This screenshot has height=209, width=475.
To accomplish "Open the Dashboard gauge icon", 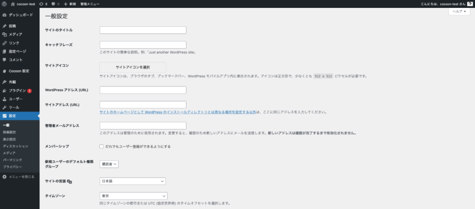I will click(4, 15).
